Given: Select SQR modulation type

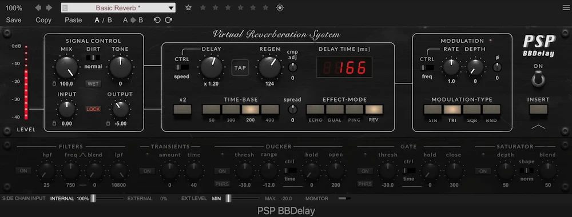Looking at the screenshot, I should pyautogui.click(x=472, y=110).
